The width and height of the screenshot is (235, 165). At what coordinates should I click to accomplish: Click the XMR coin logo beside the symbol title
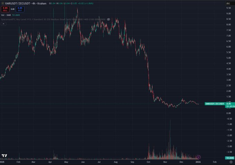pos(2,3)
